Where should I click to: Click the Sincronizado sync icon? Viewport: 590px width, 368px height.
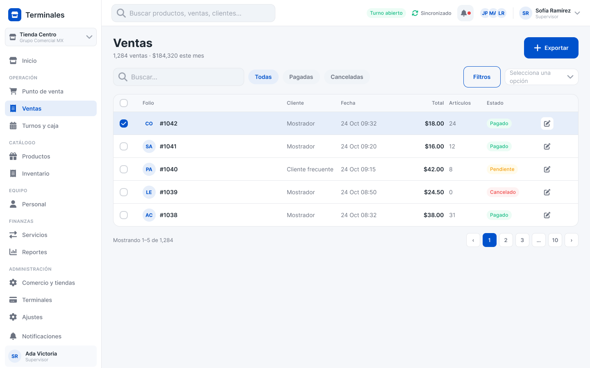[x=415, y=13]
